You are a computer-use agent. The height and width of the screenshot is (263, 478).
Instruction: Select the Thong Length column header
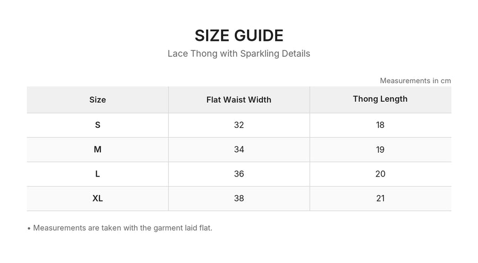(x=380, y=99)
